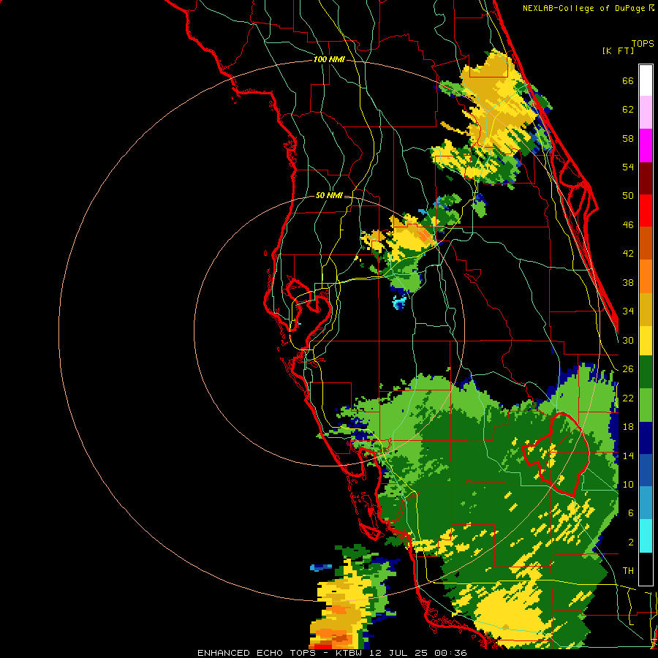This screenshot has width=658, height=658.
Task: Click the light blue 14 kft swatch
Action: [x=646, y=503]
